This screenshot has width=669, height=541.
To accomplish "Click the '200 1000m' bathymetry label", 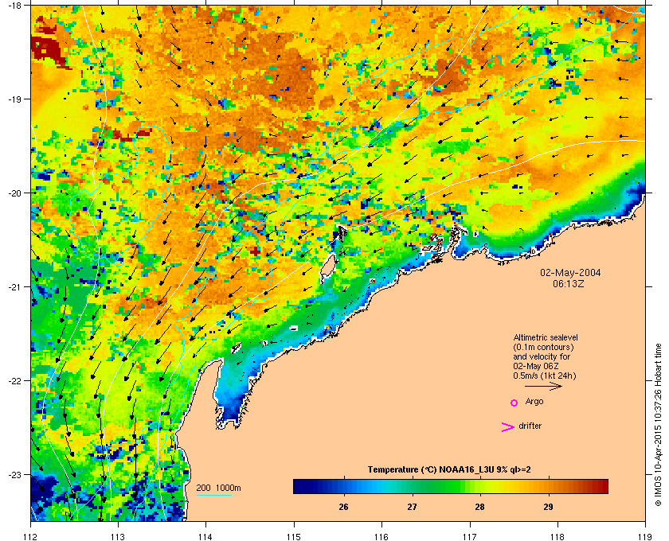I will pyautogui.click(x=218, y=488).
